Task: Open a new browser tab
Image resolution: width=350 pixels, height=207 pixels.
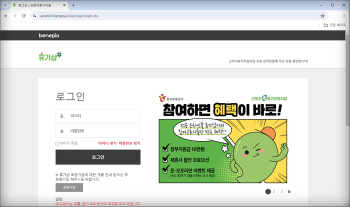Action: pos(73,5)
